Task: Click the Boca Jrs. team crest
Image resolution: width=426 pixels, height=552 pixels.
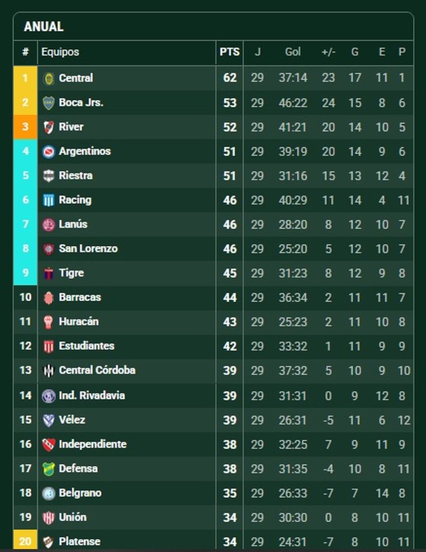Action: click(x=49, y=103)
